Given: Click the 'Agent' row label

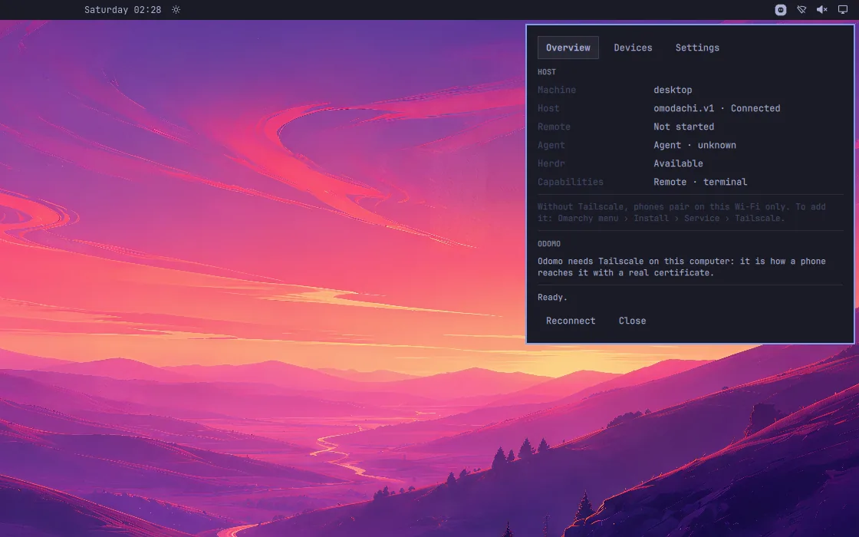Looking at the screenshot, I should (551, 145).
